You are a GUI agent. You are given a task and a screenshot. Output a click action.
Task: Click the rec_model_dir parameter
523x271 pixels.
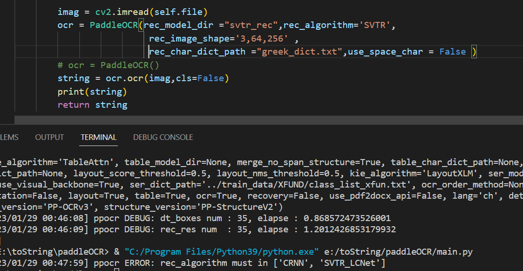point(179,25)
